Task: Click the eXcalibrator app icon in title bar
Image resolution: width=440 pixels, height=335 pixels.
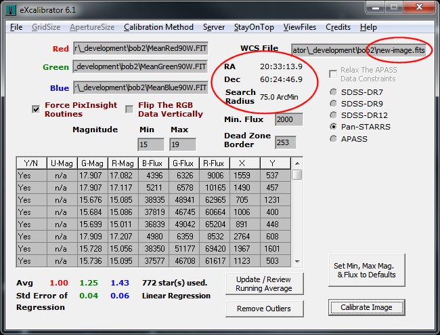Action: point(11,10)
